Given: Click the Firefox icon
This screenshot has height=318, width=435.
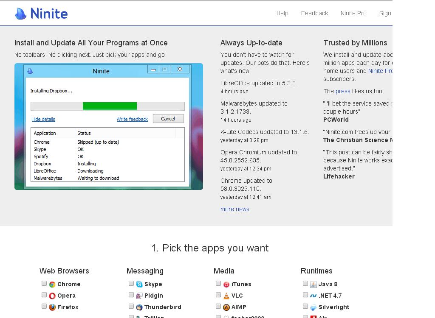Looking at the screenshot, I should pyautogui.click(x=52, y=307).
